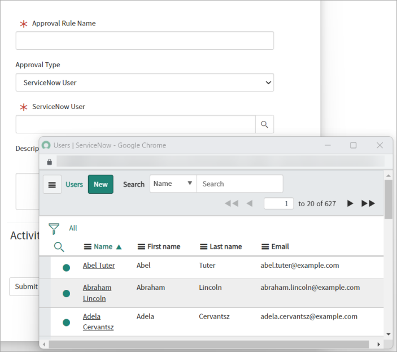
Task: Open the Approval Type dropdown
Action: point(145,82)
